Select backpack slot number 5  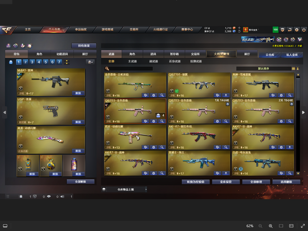coord(46,62)
